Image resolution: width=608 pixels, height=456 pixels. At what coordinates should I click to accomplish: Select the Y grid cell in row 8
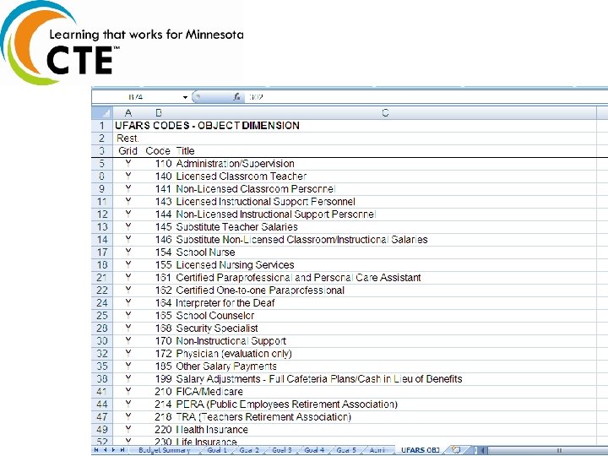click(128, 176)
